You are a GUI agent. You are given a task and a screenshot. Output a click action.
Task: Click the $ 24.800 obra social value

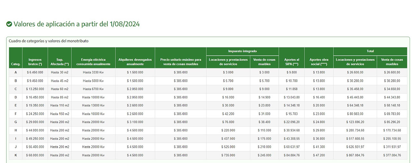click(319, 122)
